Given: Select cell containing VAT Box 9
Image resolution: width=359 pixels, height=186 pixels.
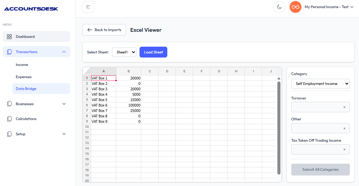Looking at the screenshot, I should [104, 121].
